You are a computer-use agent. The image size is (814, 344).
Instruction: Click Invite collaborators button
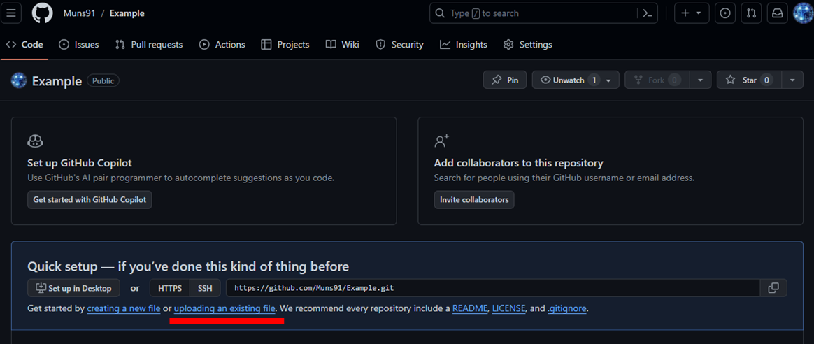pyautogui.click(x=475, y=200)
